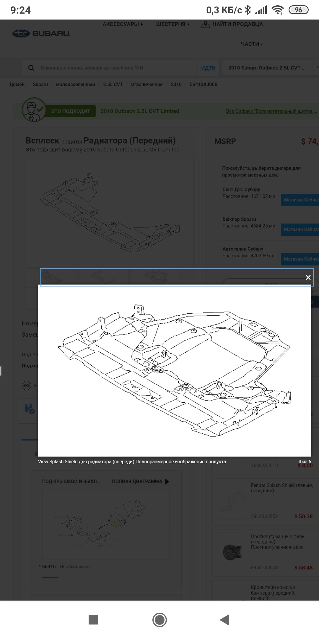Viewport: 319px width, 639px height.
Task: Open the Все Outback splash shield link
Action: (271, 111)
